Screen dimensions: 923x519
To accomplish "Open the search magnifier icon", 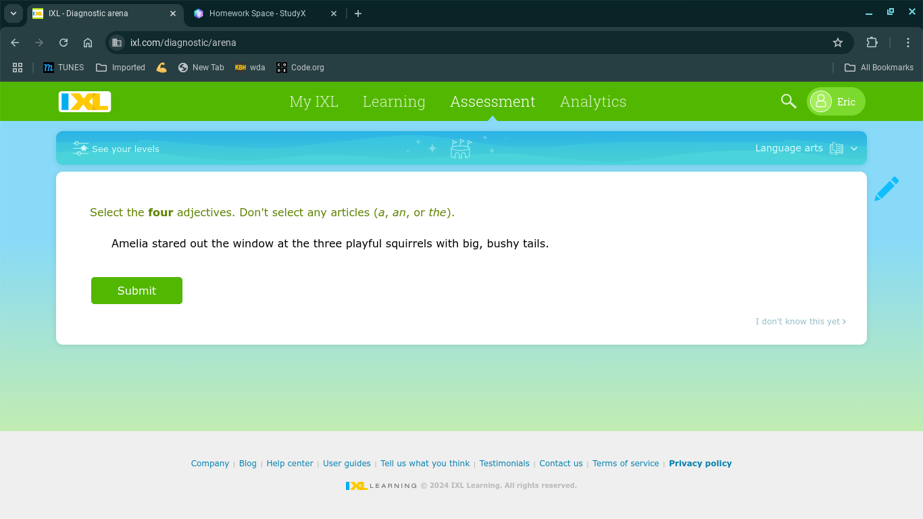I will tap(789, 101).
